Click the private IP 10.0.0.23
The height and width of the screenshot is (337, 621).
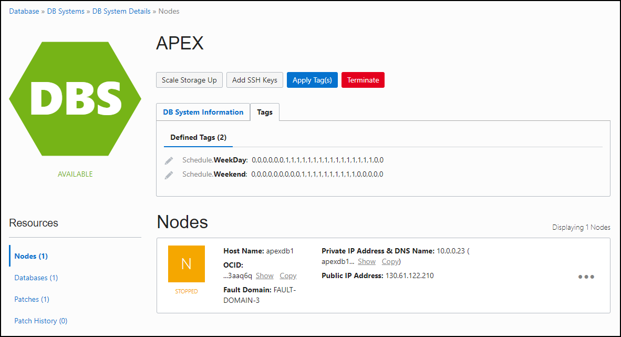tap(451, 251)
